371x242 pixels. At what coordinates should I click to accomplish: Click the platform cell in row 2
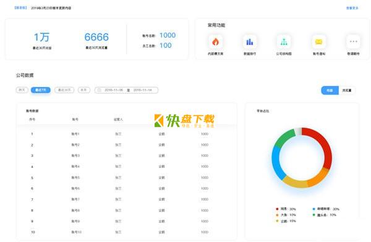click(161, 145)
